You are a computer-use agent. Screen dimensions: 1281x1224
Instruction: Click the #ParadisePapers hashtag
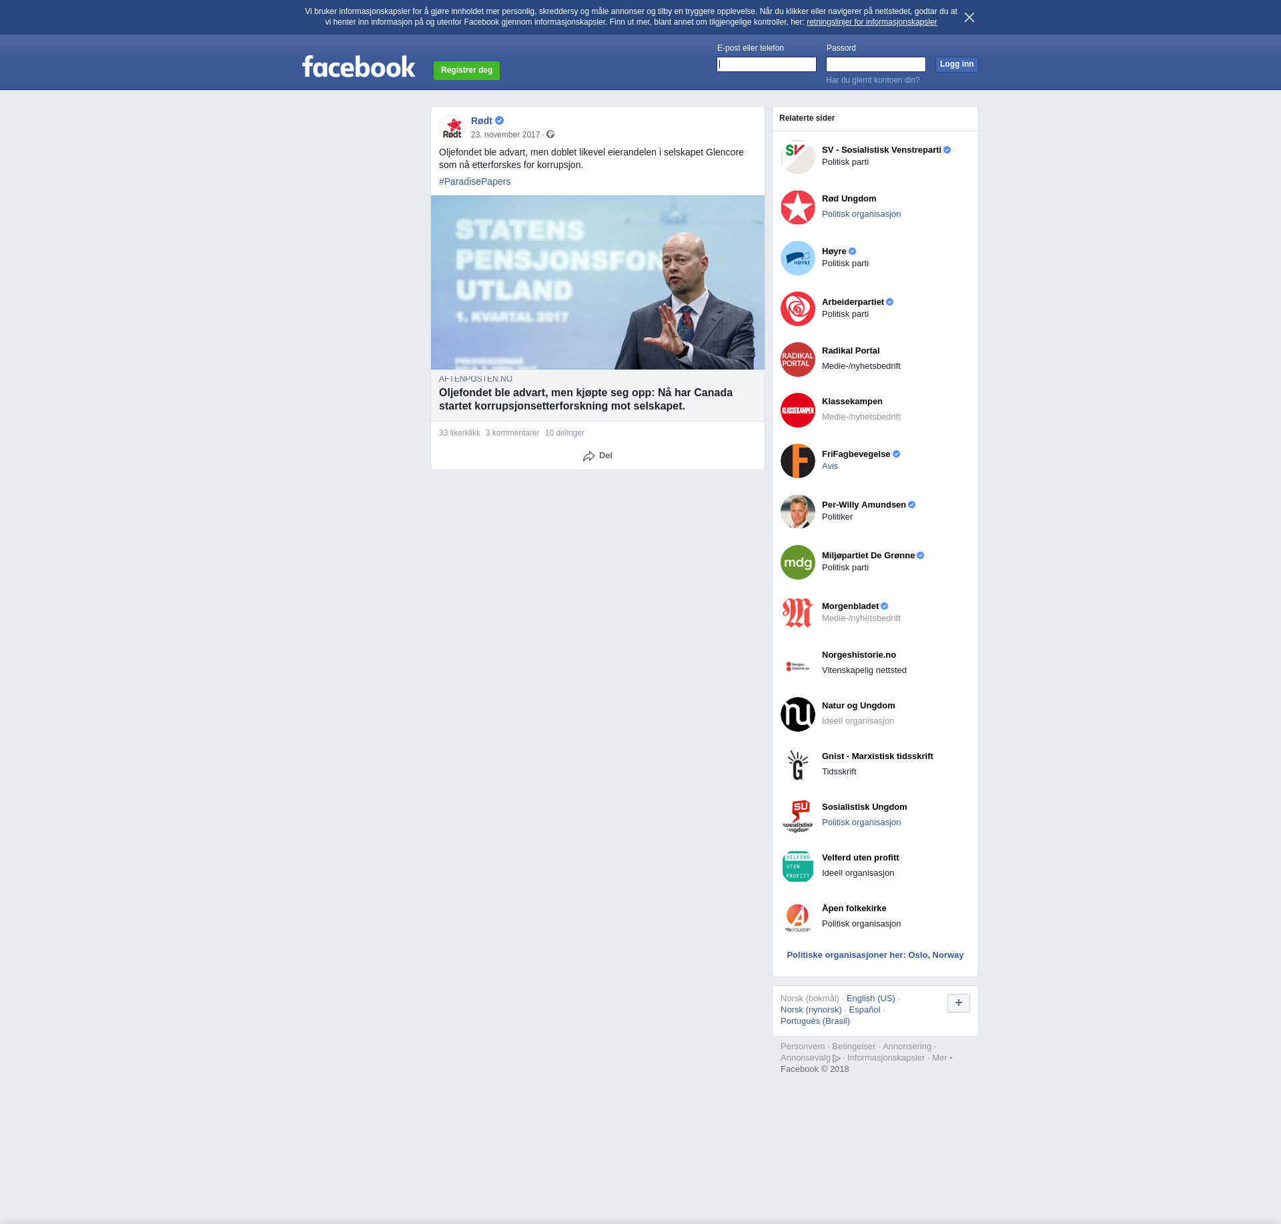[474, 181]
